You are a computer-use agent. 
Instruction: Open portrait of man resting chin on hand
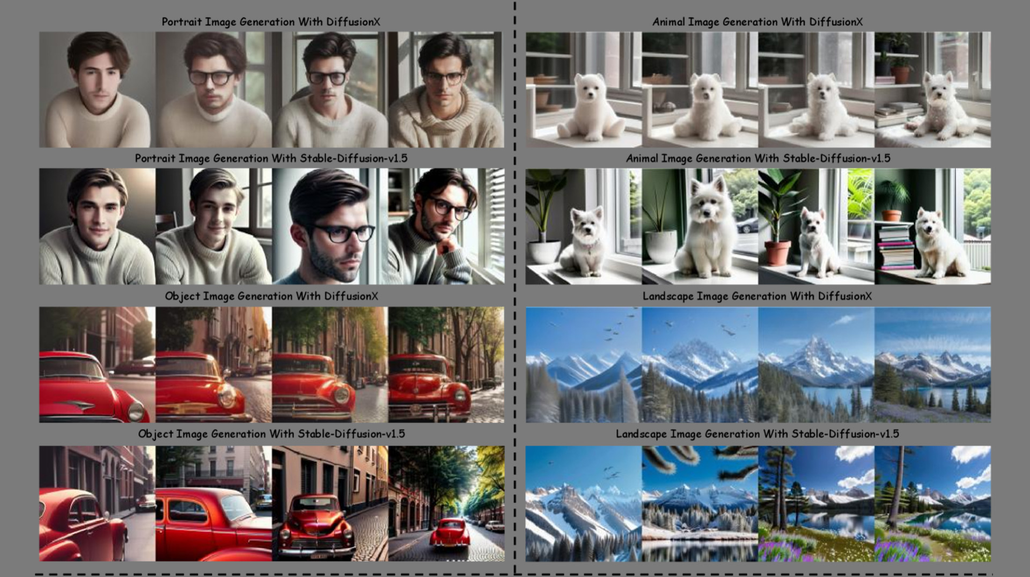[x=446, y=226]
